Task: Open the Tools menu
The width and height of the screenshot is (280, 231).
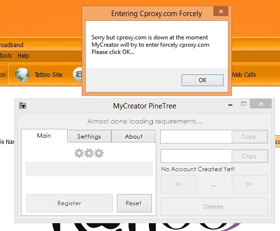Action: 6,56
